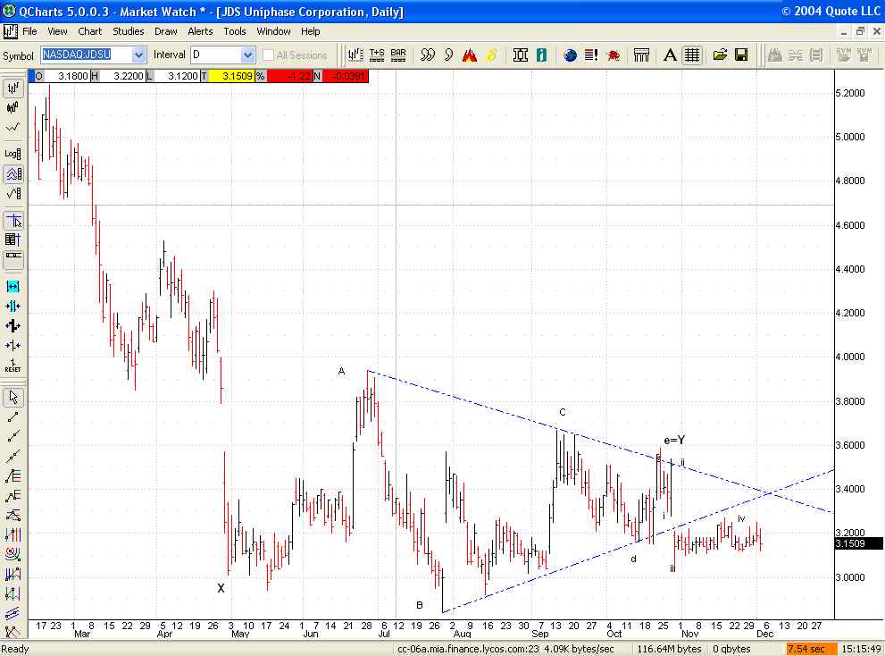Expand the Interval dropdown arrow

pyautogui.click(x=247, y=55)
